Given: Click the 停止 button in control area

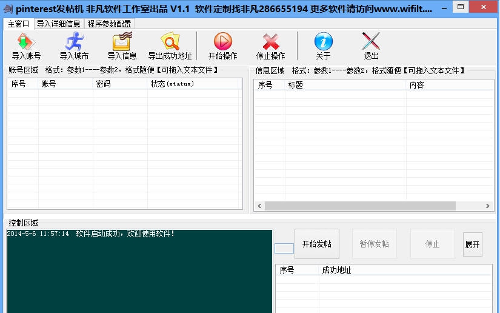Looking at the screenshot, I should (432, 244).
